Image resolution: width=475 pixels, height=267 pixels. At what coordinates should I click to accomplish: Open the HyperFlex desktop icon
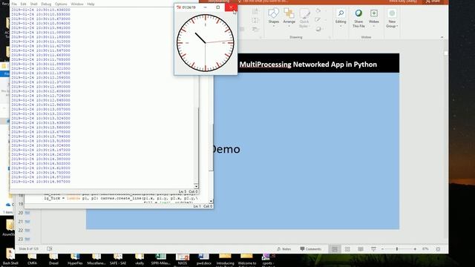pyautogui.click(x=75, y=259)
